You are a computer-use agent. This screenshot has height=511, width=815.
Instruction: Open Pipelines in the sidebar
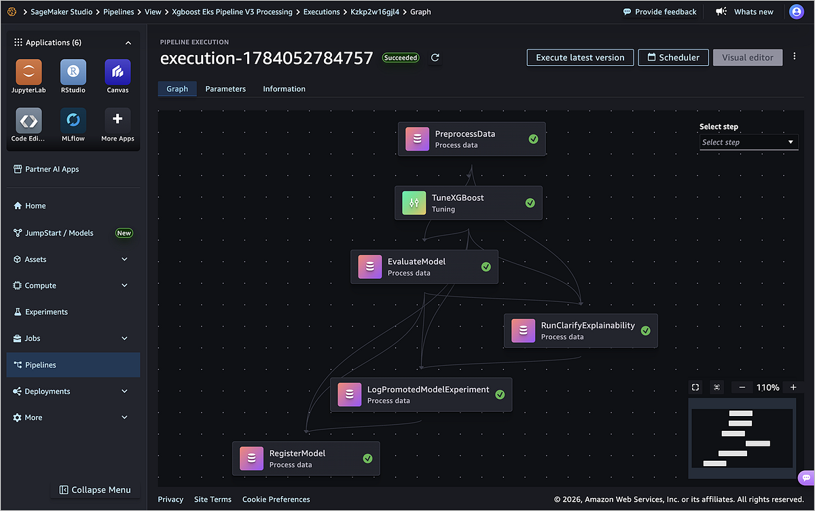point(73,365)
